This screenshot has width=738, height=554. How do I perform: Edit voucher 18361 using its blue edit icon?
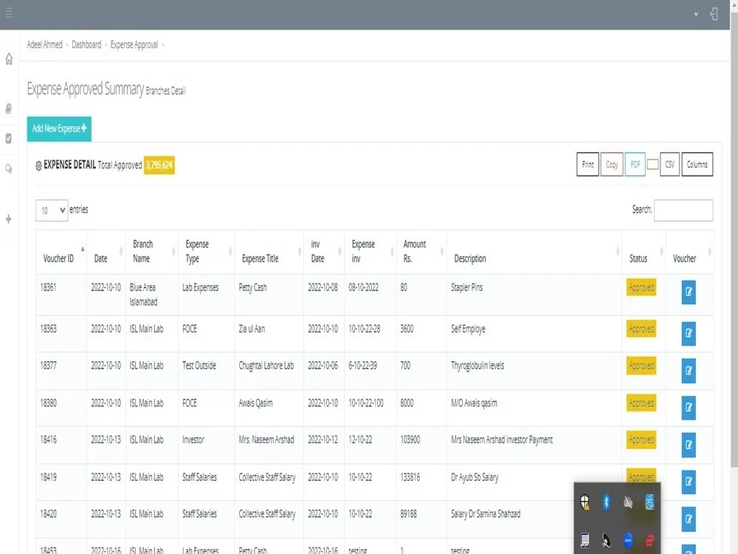click(687, 292)
